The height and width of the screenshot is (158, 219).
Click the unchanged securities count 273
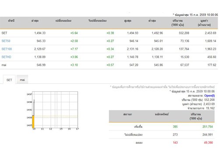pos(175,135)
